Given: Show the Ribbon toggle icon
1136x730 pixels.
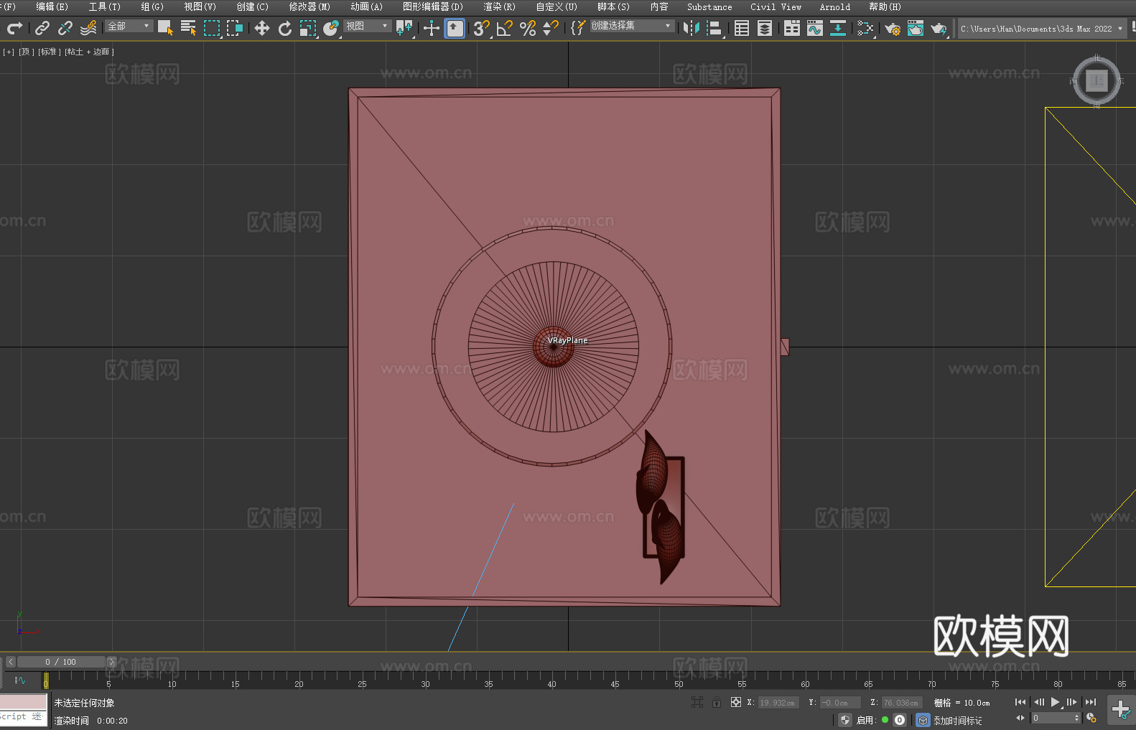Looking at the screenshot, I should (x=792, y=28).
